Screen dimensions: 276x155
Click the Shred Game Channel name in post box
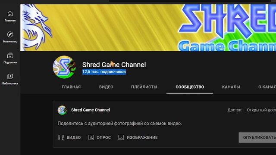click(91, 110)
